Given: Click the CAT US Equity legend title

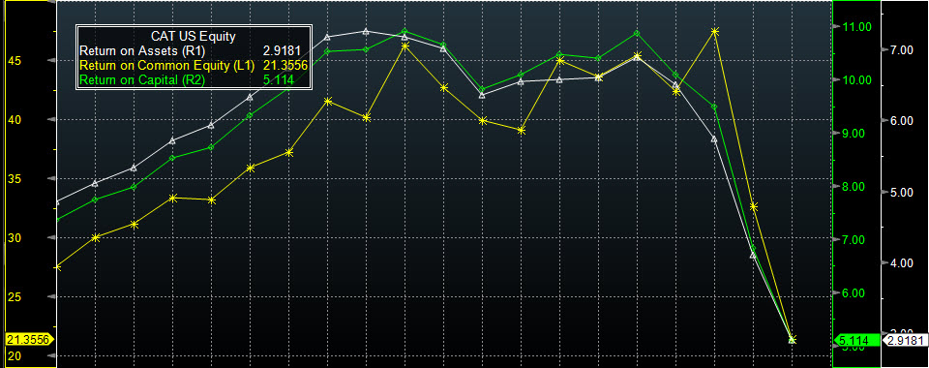Looking at the screenshot, I should pyautogui.click(x=194, y=37).
